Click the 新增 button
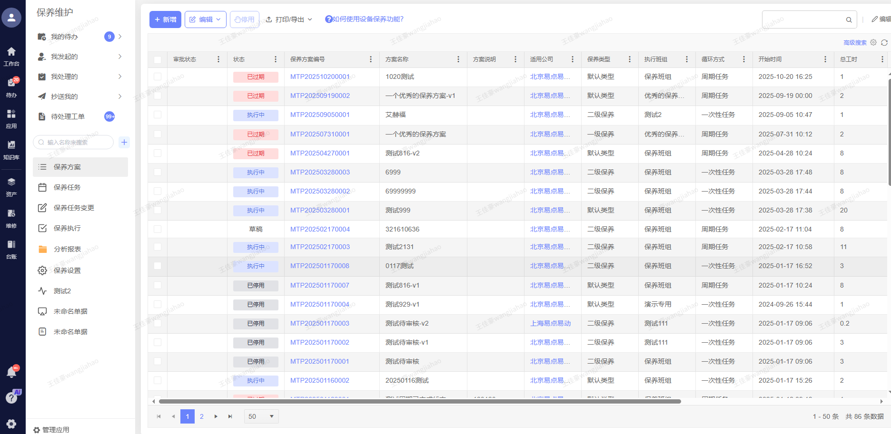The image size is (891, 434). 165,19
